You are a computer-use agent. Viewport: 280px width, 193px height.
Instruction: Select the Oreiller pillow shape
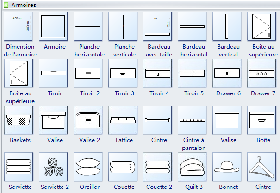(x=88, y=167)
